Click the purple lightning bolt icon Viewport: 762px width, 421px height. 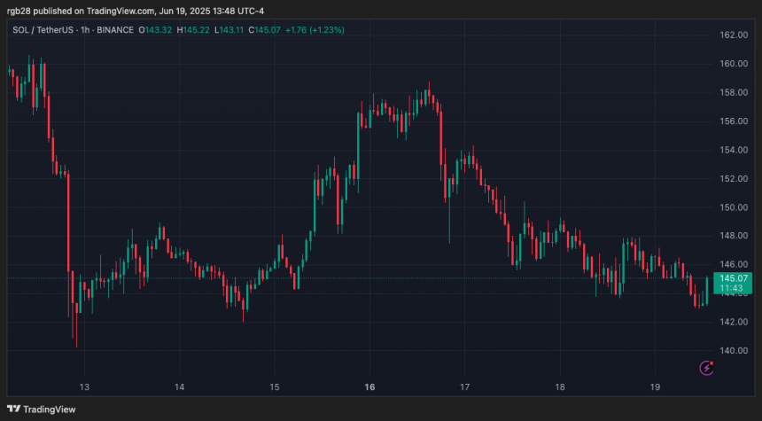click(x=707, y=367)
